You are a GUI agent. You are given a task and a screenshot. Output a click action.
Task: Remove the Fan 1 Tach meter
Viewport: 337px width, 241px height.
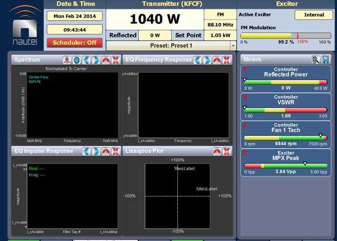(245, 125)
